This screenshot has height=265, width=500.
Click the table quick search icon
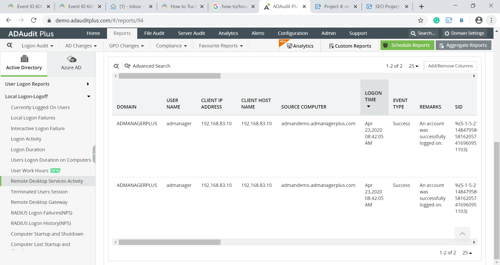point(116,66)
